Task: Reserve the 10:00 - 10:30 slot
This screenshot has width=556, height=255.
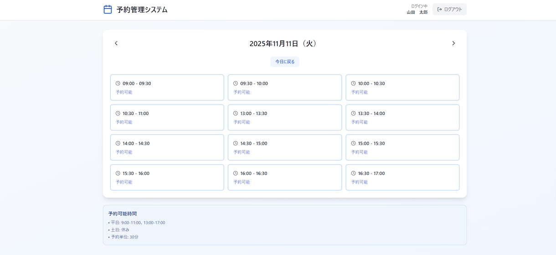Action: pos(402,88)
